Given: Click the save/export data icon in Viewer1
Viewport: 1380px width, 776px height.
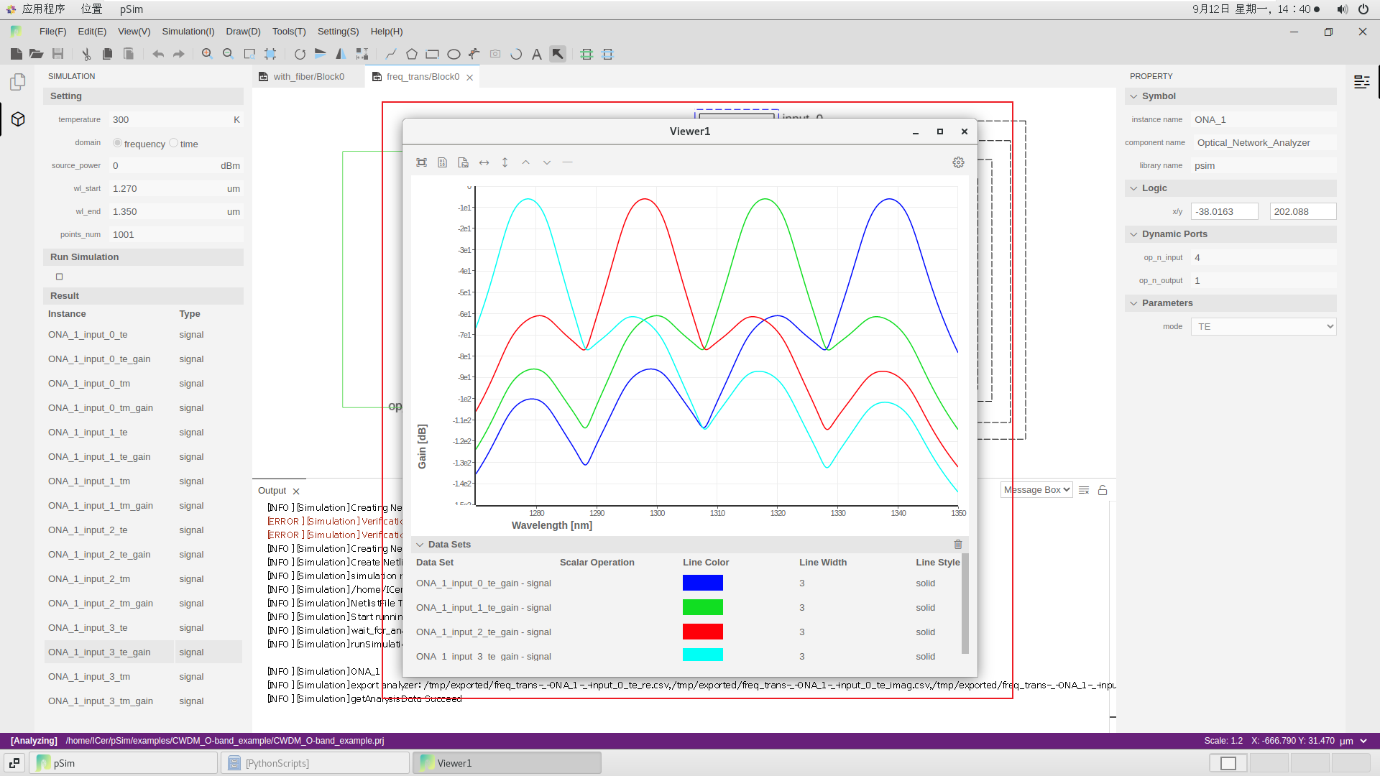Looking at the screenshot, I should click(443, 162).
